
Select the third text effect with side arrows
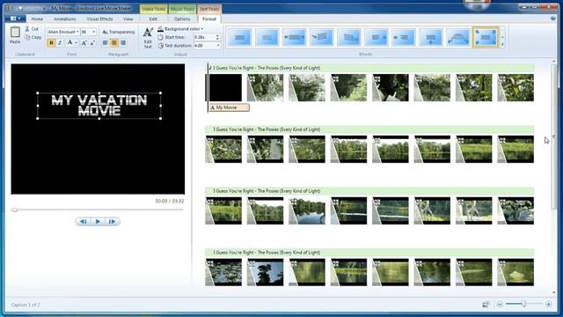(294, 37)
